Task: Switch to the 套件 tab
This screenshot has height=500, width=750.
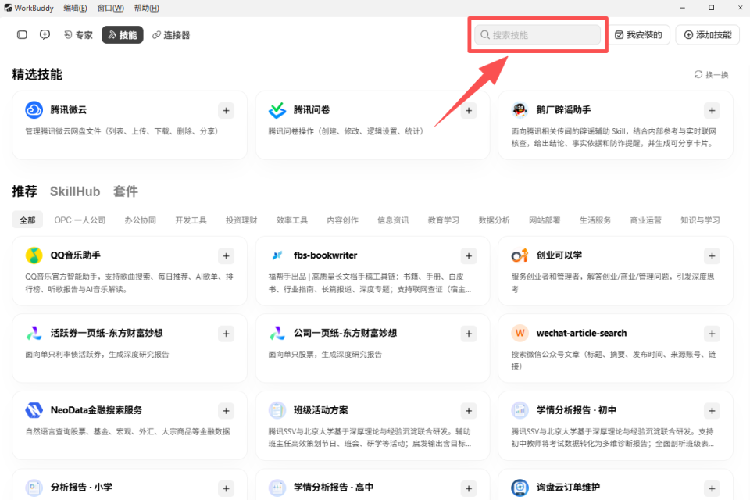Action: tap(126, 191)
